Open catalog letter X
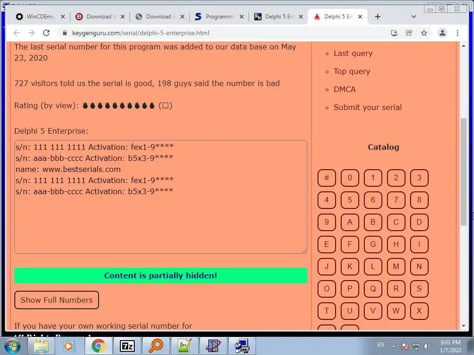The width and height of the screenshot is (474, 355). (x=419, y=311)
